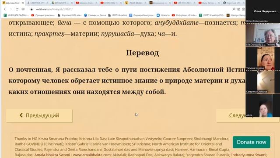
Task: Open the Прямые трансляции YouTube bookmark
Action: [x=43, y=15]
